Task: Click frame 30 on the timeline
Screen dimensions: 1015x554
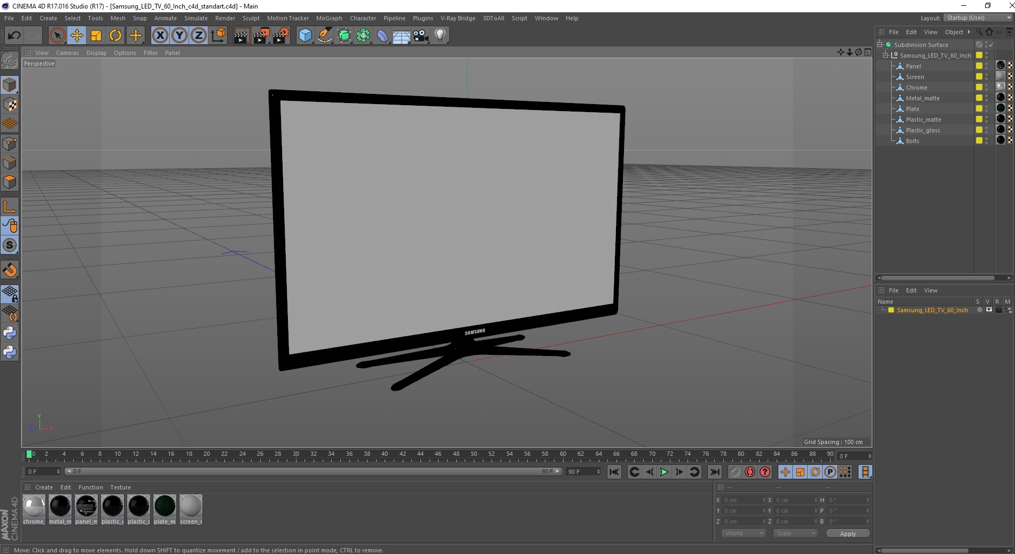Action: coord(295,455)
